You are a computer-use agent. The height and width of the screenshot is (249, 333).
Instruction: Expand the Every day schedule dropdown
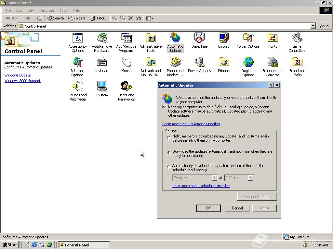click(x=215, y=178)
